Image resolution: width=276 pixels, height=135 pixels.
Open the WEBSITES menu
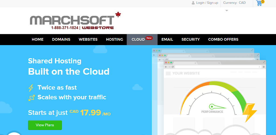[x=88, y=40]
